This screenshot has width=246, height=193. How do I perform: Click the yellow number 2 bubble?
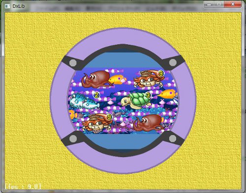(96, 95)
